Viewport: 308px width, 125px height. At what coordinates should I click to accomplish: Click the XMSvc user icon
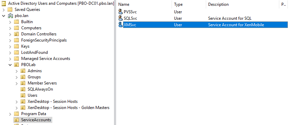[x=120, y=25]
